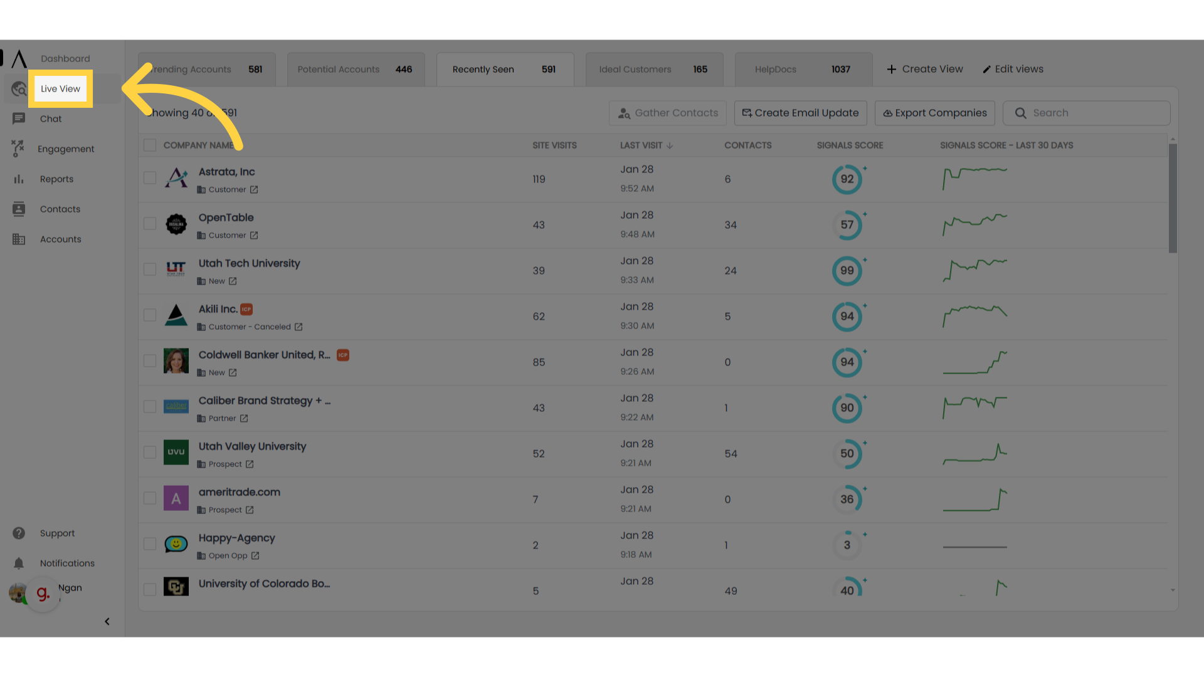The image size is (1204, 677).
Task: Open Coldwell Banker external link icon
Action: point(233,373)
